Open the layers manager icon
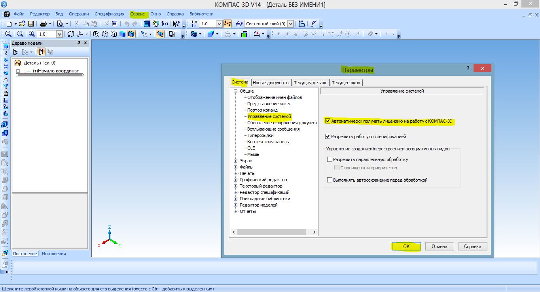 (x=239, y=24)
